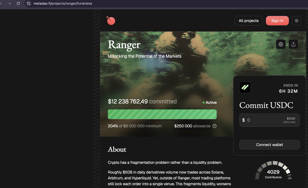Click the '204% of $6 000 000 minimum' text
The height and width of the screenshot is (188, 308).
(135, 126)
